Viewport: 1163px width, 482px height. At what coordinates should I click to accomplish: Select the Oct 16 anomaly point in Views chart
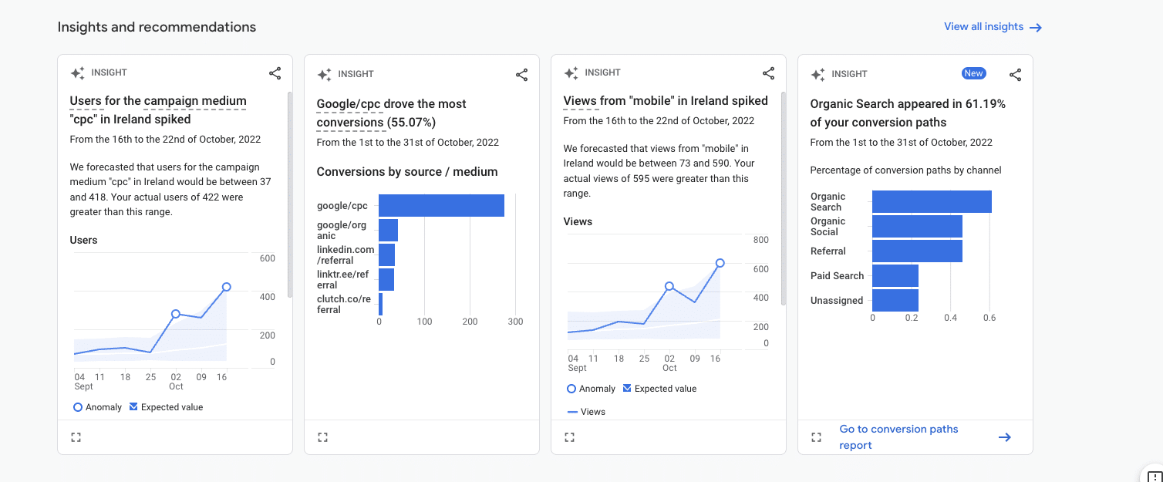point(720,263)
